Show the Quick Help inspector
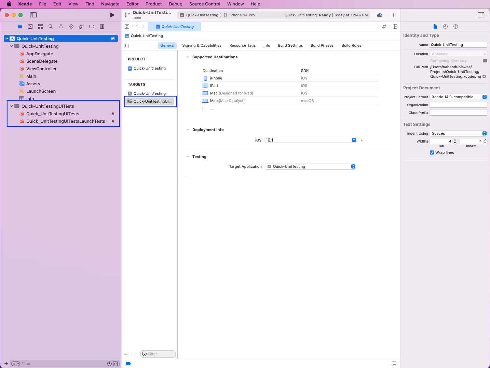The height and width of the screenshot is (368, 490). pyautogui.click(x=455, y=27)
